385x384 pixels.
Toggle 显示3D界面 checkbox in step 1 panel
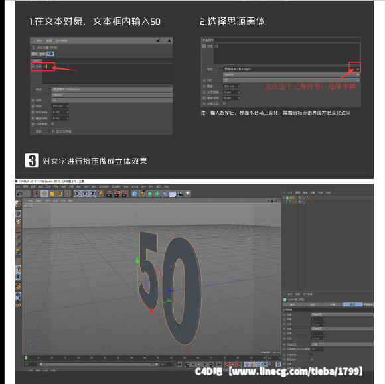pos(53,131)
